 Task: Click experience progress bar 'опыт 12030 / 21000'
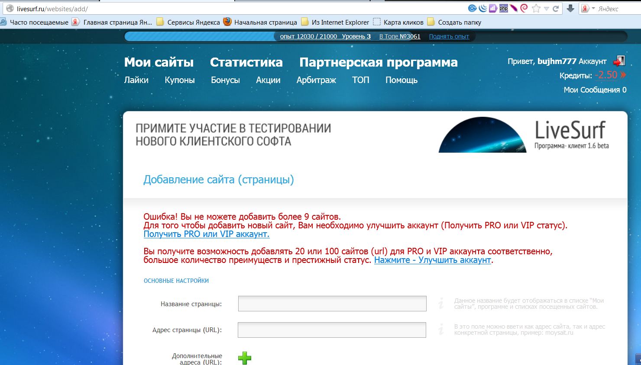(x=308, y=36)
